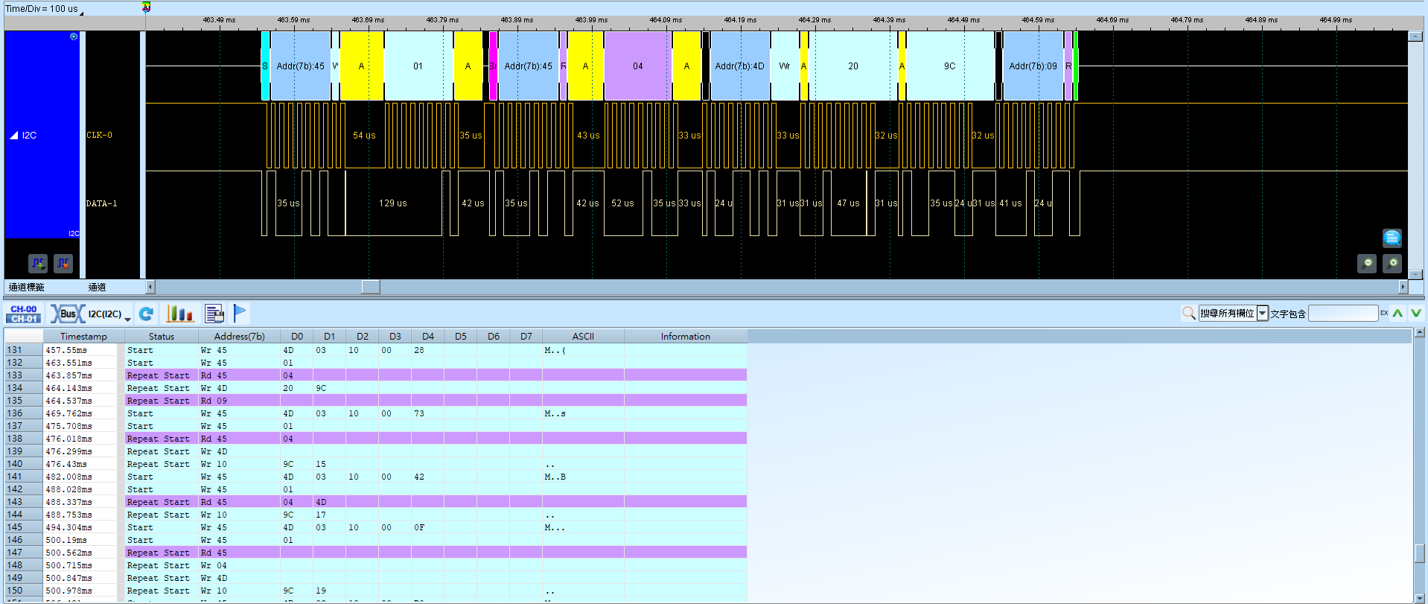Click the purple 04 data byte packet
Image resolution: width=1428 pixels, height=604 pixels.
point(638,66)
